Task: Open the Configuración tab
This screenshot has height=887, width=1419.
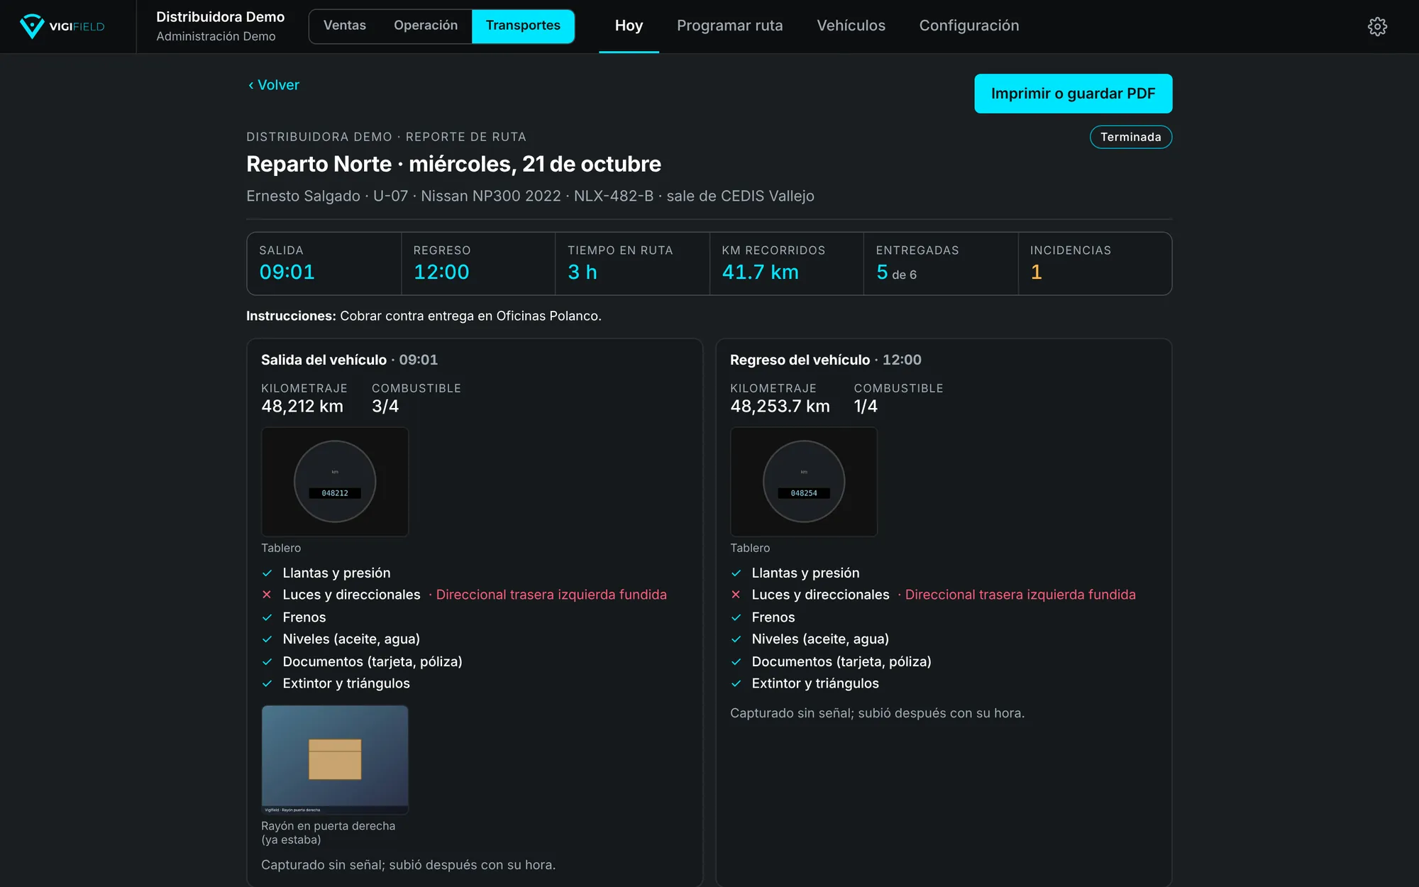Action: 969,26
